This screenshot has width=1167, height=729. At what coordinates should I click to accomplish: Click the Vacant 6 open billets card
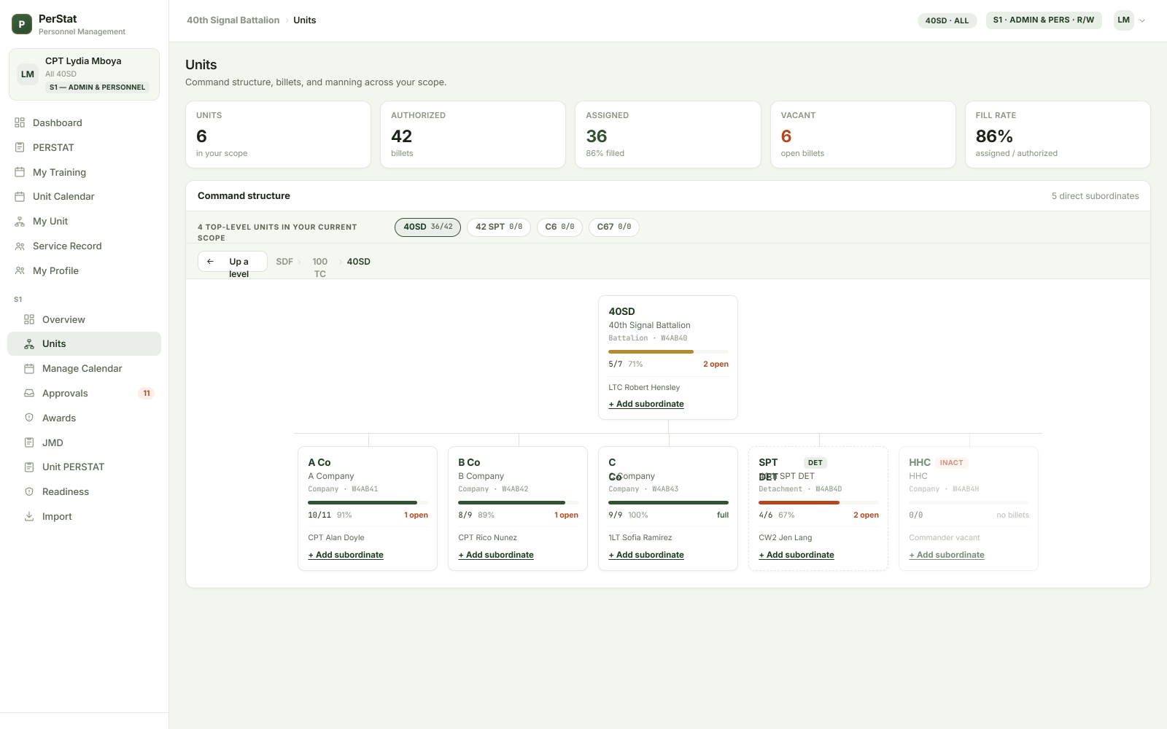(863, 134)
